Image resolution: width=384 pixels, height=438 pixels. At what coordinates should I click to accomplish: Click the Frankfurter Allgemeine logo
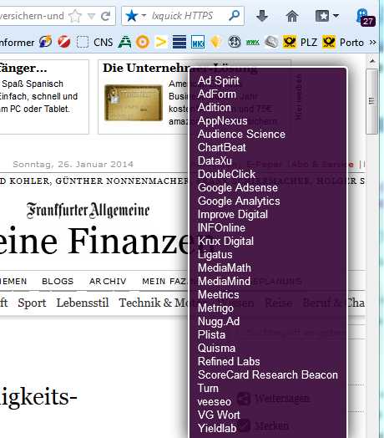(x=88, y=210)
